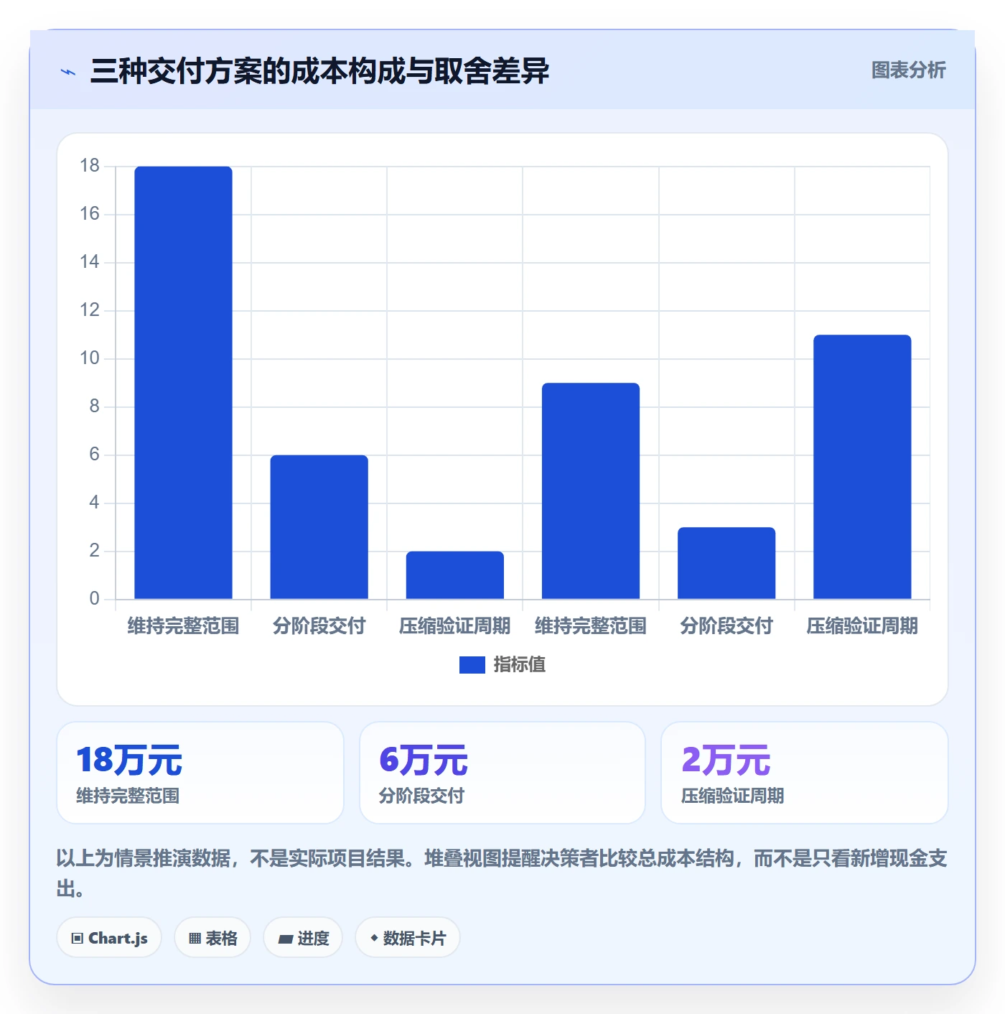Select the 数据卡片 tag chip
The image size is (1005, 1014).
[x=408, y=937]
